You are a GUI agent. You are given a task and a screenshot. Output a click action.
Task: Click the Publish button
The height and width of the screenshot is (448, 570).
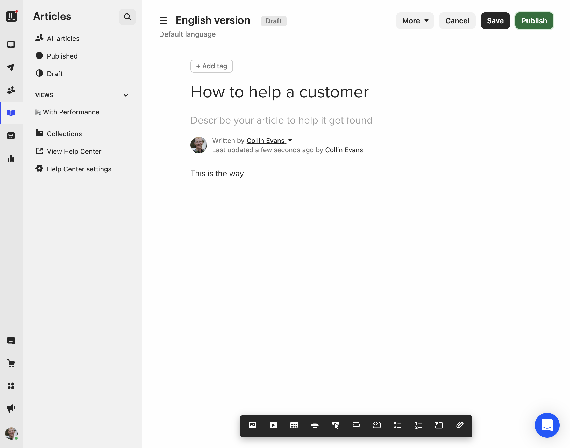534,21
